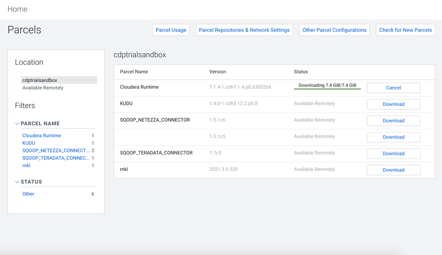Download SQOOP_NETEZZA_CONNECTOR version 1.5.1c6
Viewport: 442px width, 255px height.
394,120
